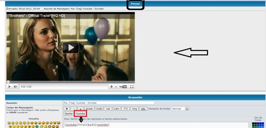This screenshot has height=128, width=266.
Task: Insert an image with the Img button
Action: click(134, 109)
